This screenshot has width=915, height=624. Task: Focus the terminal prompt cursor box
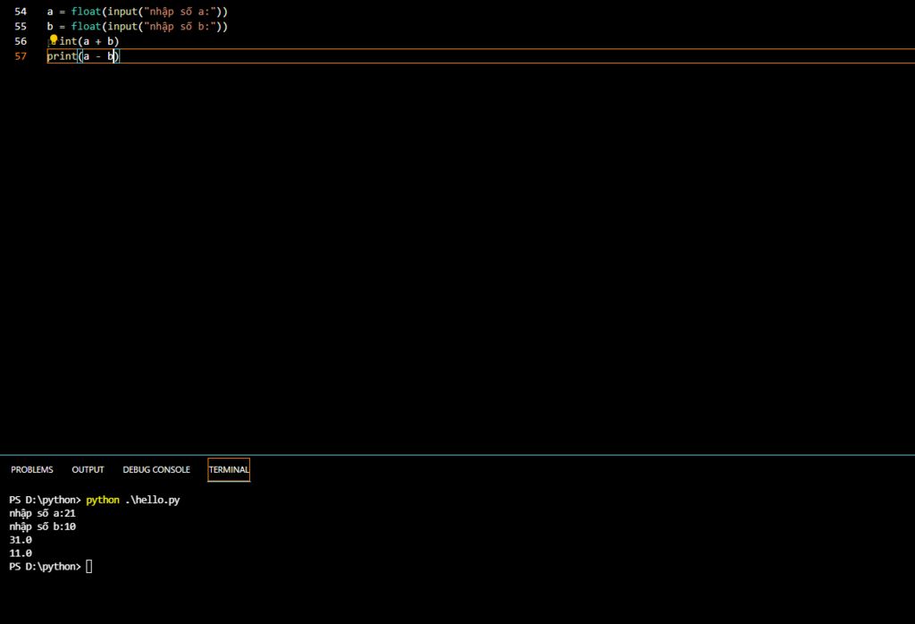coord(88,566)
